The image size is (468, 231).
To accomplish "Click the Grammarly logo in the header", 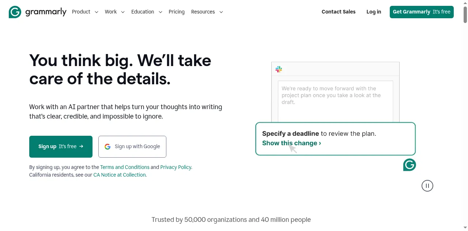I will point(37,12).
